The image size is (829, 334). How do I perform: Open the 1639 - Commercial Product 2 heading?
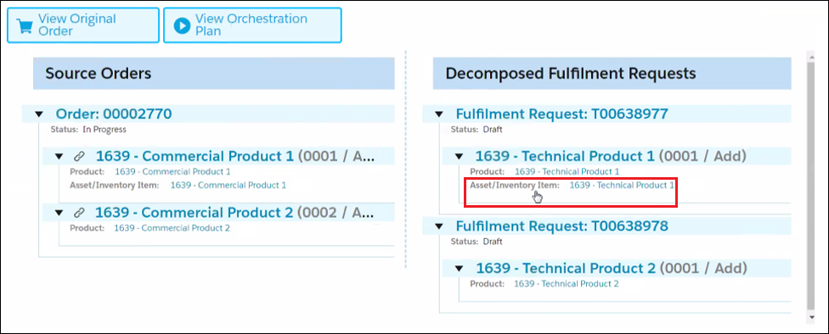pos(194,213)
